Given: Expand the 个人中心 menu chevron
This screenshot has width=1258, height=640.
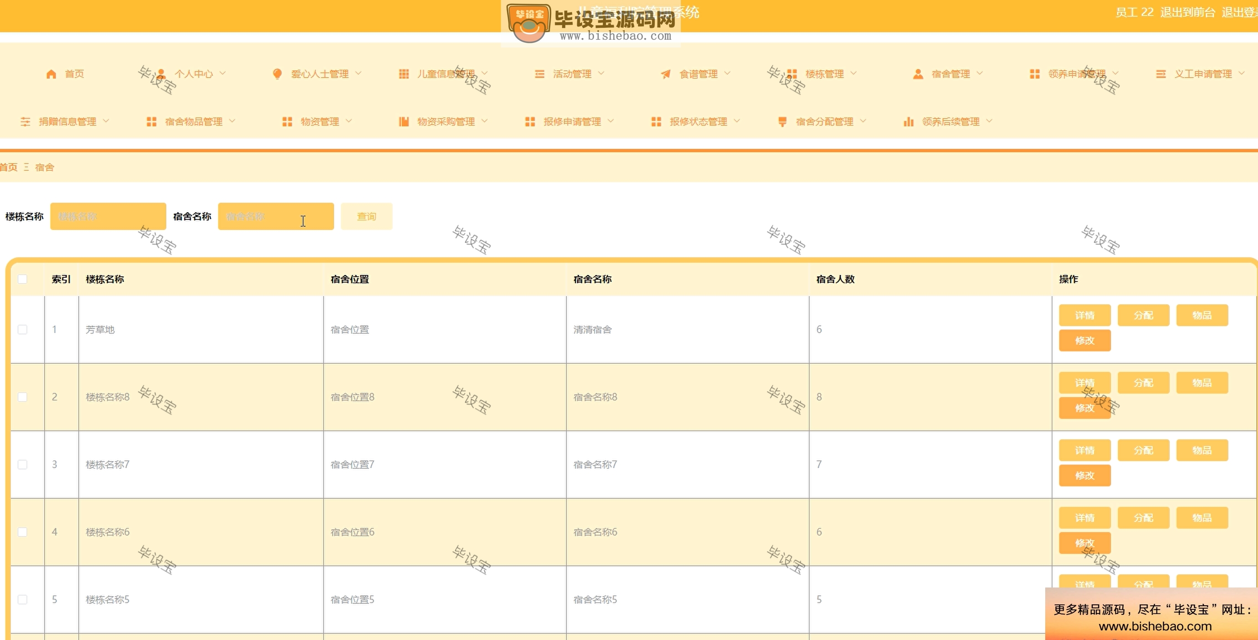Looking at the screenshot, I should point(223,73).
